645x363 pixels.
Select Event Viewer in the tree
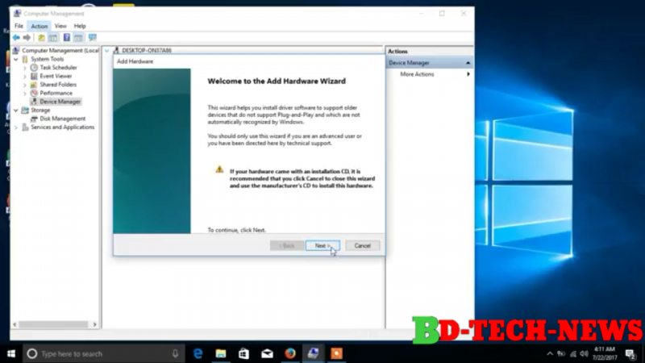(x=56, y=76)
